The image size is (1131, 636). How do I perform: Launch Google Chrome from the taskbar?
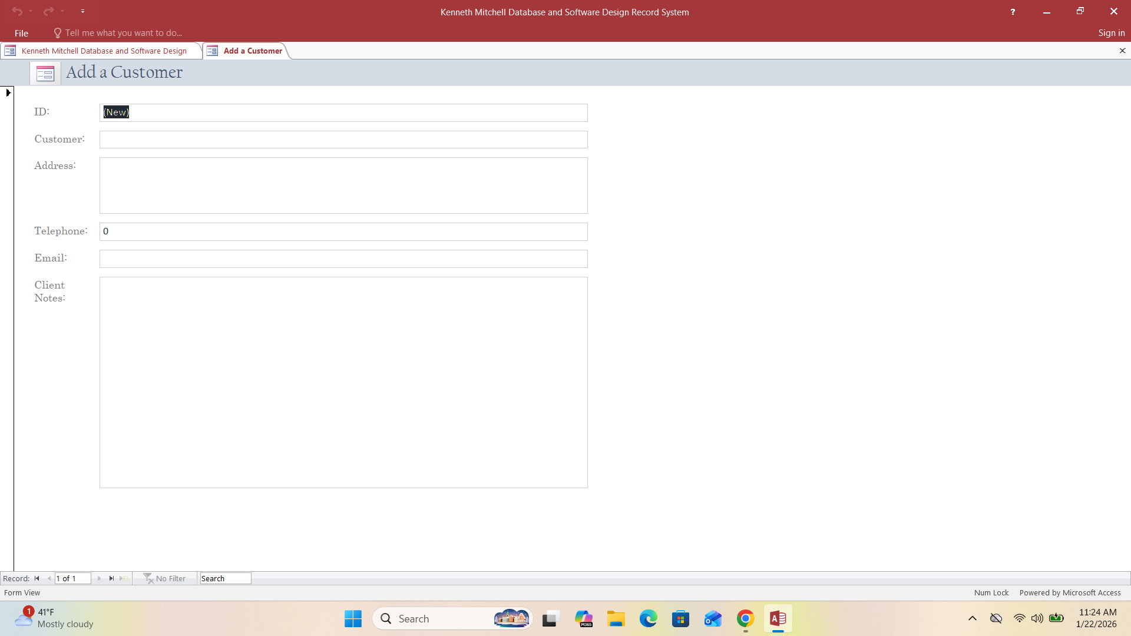pos(745,619)
